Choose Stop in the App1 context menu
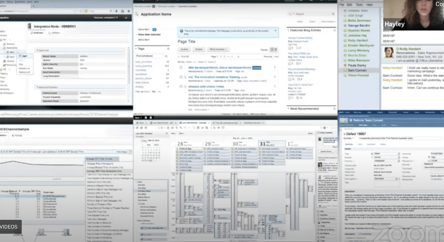 pyautogui.click(x=21, y=64)
